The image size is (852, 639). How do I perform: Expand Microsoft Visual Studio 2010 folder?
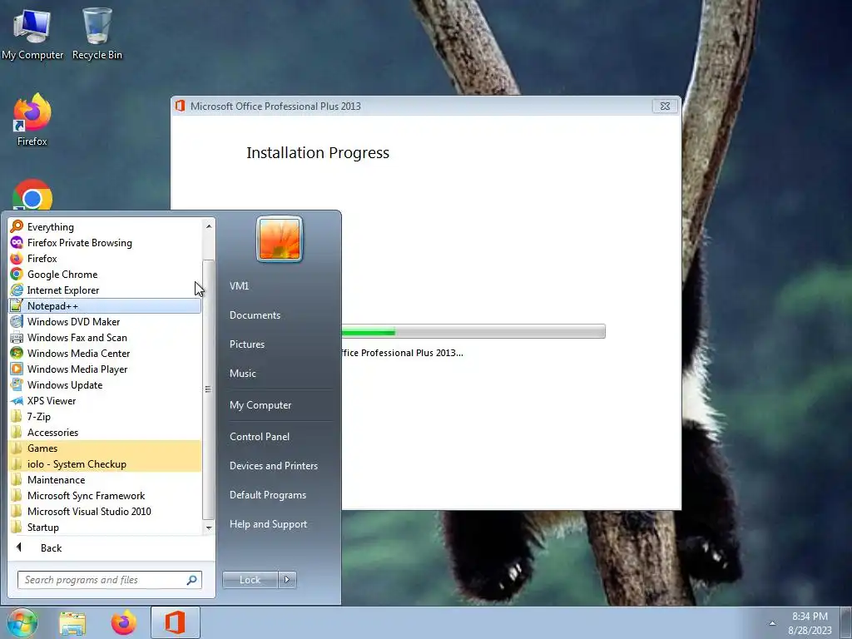105,512
